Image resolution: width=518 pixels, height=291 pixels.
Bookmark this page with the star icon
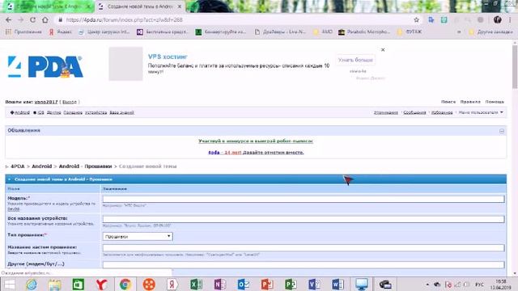(417, 19)
